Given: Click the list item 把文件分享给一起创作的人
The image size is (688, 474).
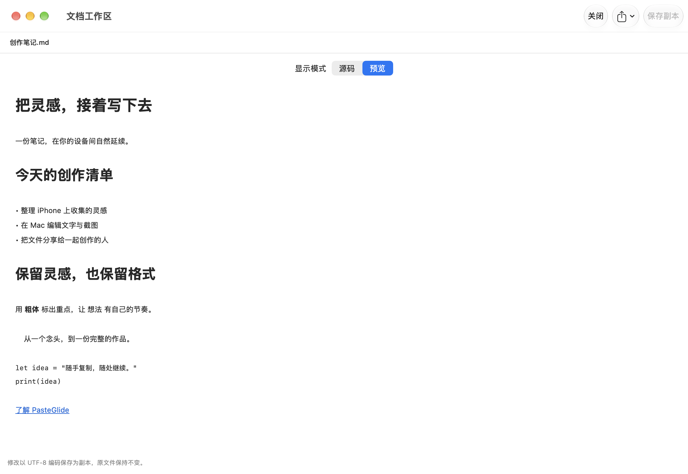Looking at the screenshot, I should point(65,240).
